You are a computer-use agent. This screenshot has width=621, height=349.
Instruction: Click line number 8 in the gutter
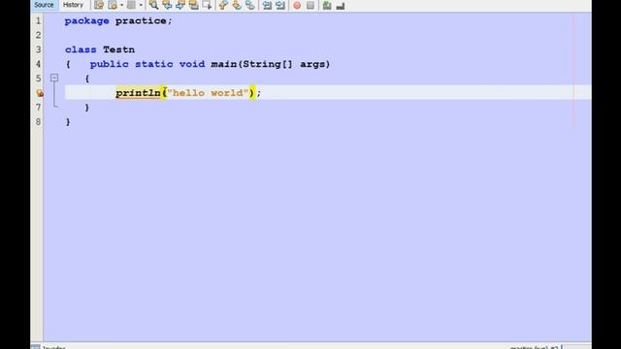[x=38, y=121]
